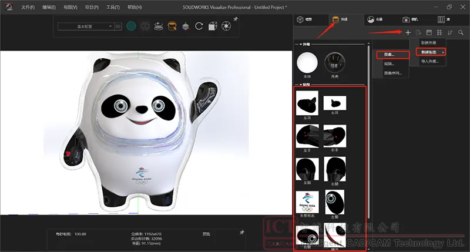Click the turntable icon in the toolbar

(159, 26)
